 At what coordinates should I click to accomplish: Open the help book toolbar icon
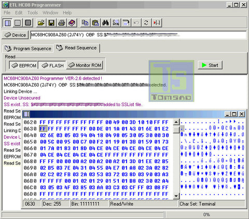72,23
